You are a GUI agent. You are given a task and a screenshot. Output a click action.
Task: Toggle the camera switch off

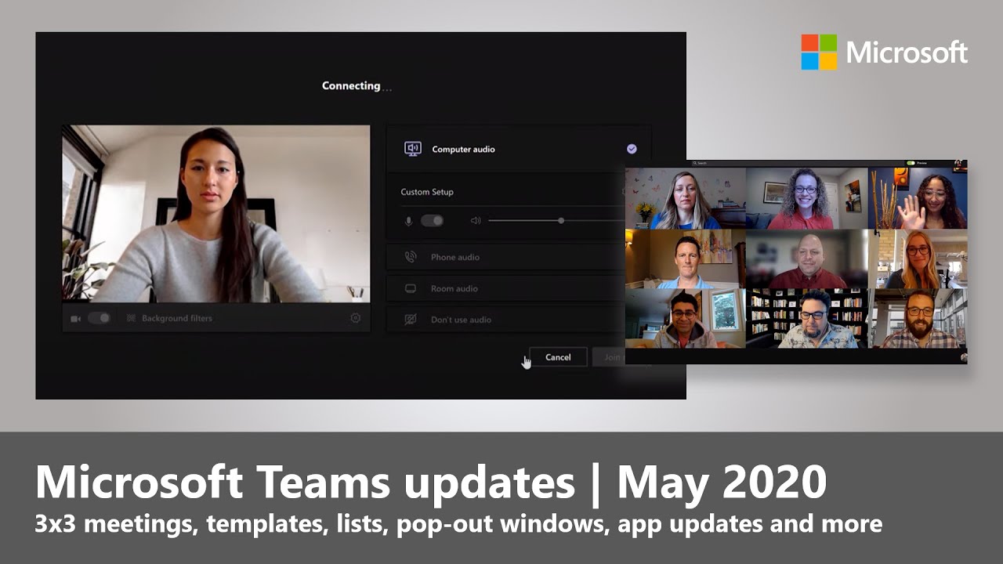[x=100, y=318]
